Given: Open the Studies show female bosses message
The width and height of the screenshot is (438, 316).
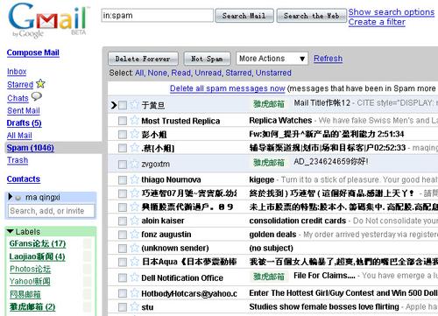Looking at the screenshot, I should 324,306.
